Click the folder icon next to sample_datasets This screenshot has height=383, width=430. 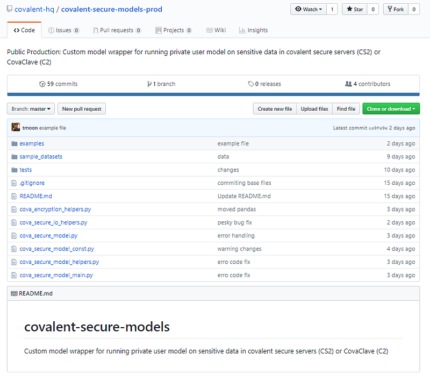point(15,157)
